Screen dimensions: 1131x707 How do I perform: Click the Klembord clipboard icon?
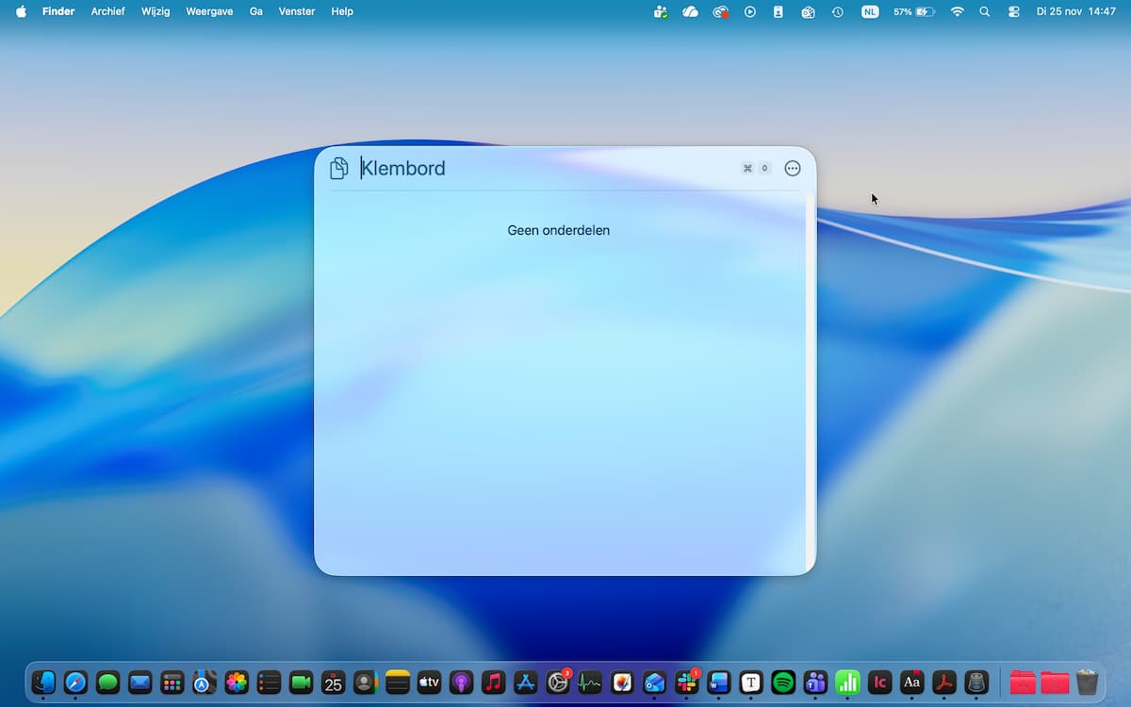(338, 169)
